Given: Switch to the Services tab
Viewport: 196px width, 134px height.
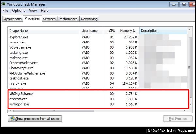Looking at the screenshot, I should (49, 19).
